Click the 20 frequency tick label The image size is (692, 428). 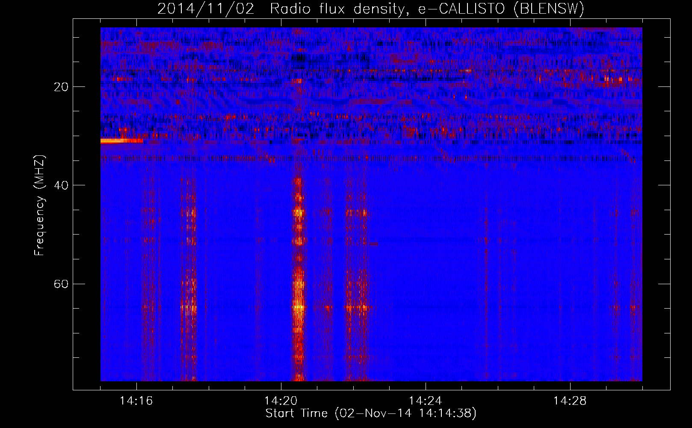(x=61, y=87)
